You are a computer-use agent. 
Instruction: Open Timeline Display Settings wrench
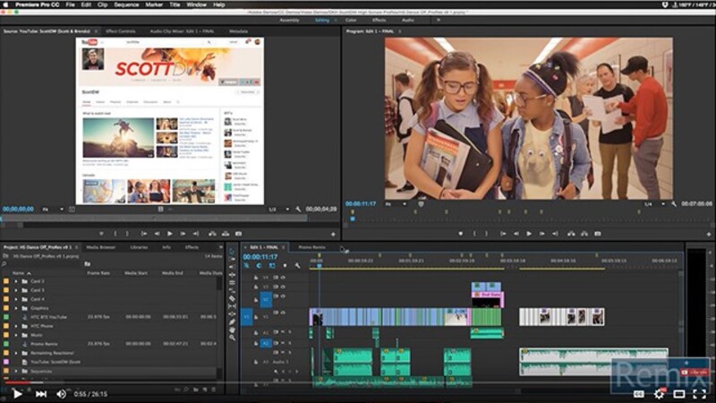[x=297, y=265]
